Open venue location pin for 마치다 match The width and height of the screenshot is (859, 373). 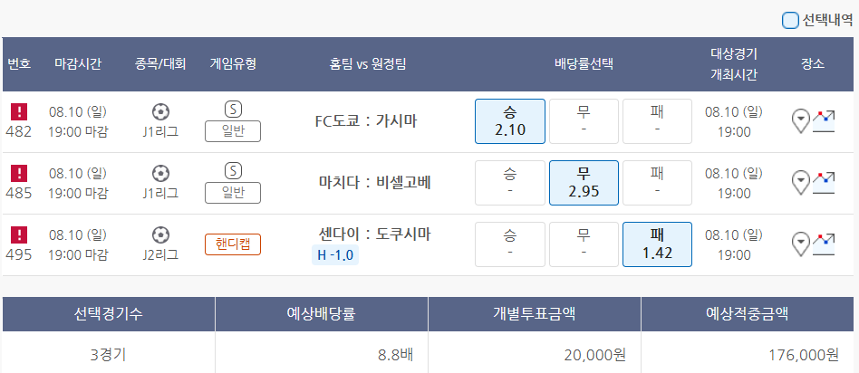[x=800, y=183]
